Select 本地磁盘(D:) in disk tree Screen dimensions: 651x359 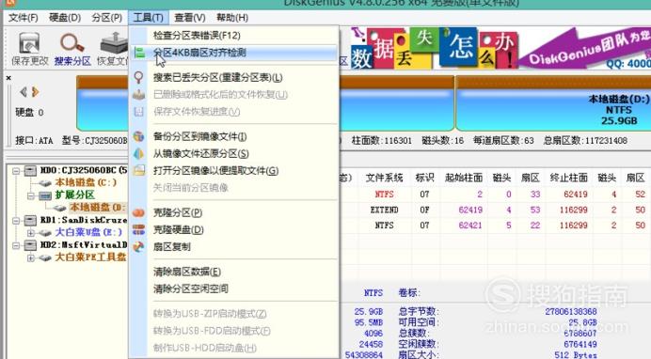click(x=97, y=208)
